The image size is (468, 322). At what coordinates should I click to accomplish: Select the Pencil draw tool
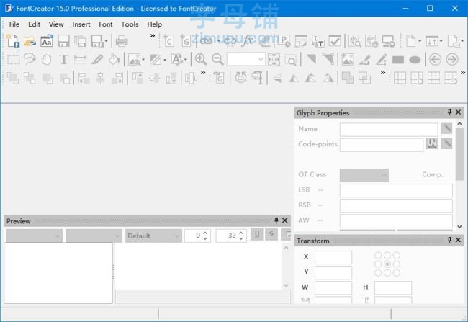coord(97,60)
